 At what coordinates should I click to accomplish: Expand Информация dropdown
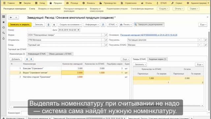92,24
